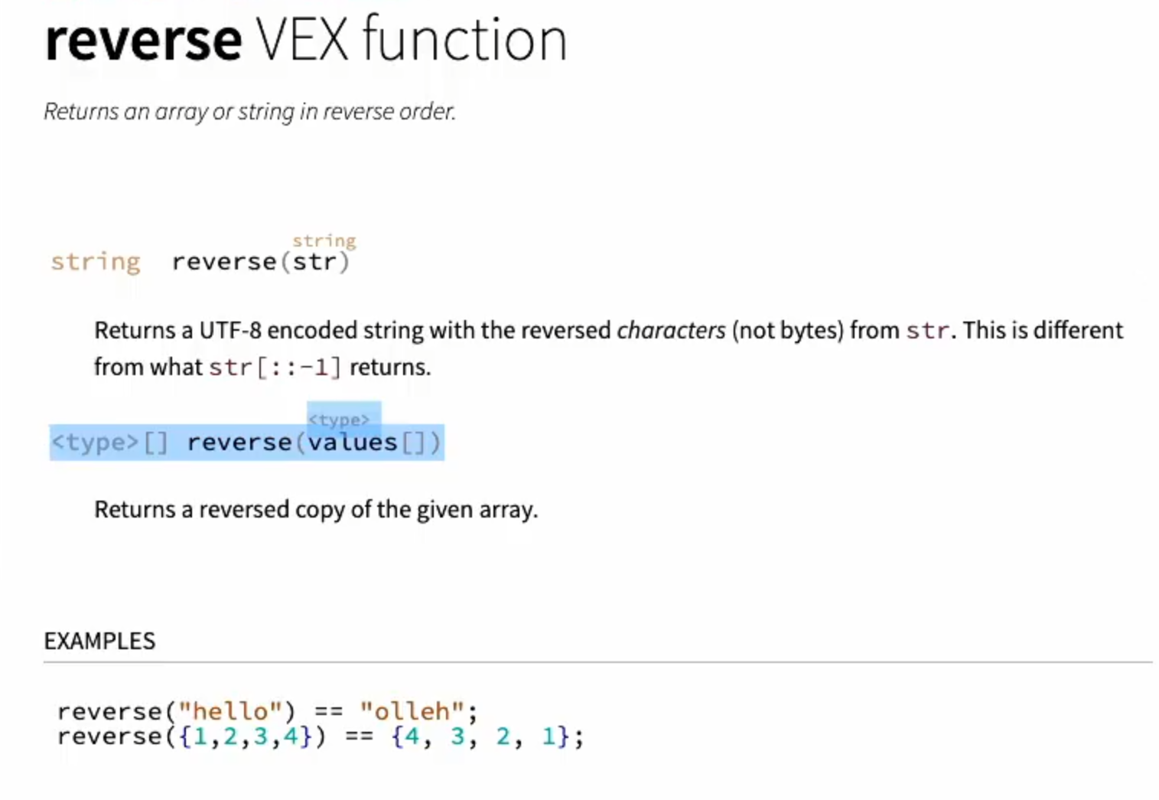Click the 'reverse(str)' function signature

click(261, 262)
